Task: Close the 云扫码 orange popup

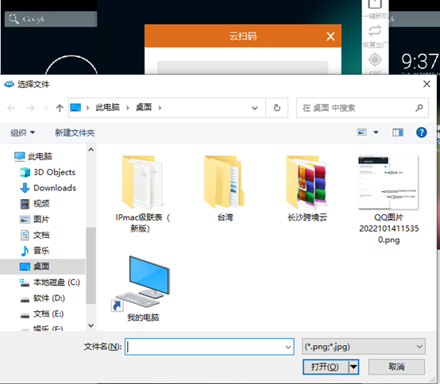Action: 330,36
